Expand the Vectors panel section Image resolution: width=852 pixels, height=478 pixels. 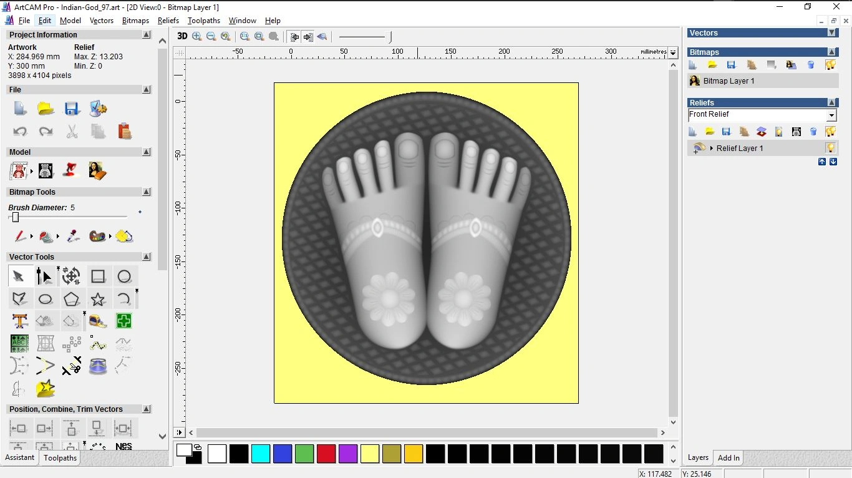(831, 33)
